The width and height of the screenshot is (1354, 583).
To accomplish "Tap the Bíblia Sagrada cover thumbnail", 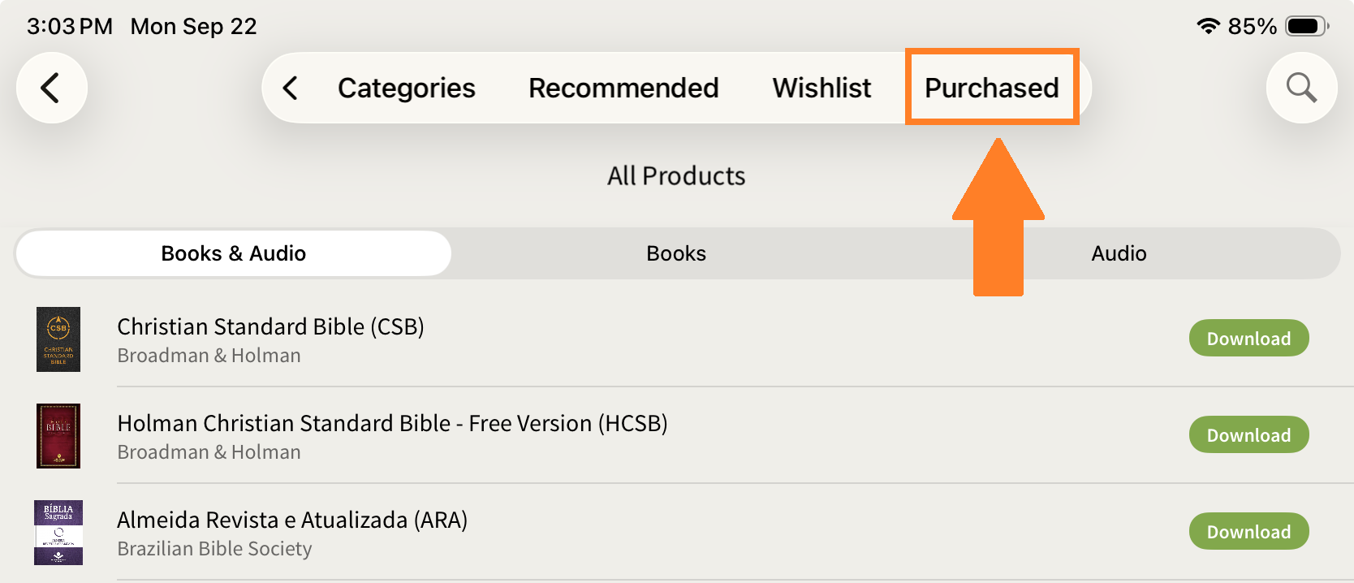I will click(58, 533).
